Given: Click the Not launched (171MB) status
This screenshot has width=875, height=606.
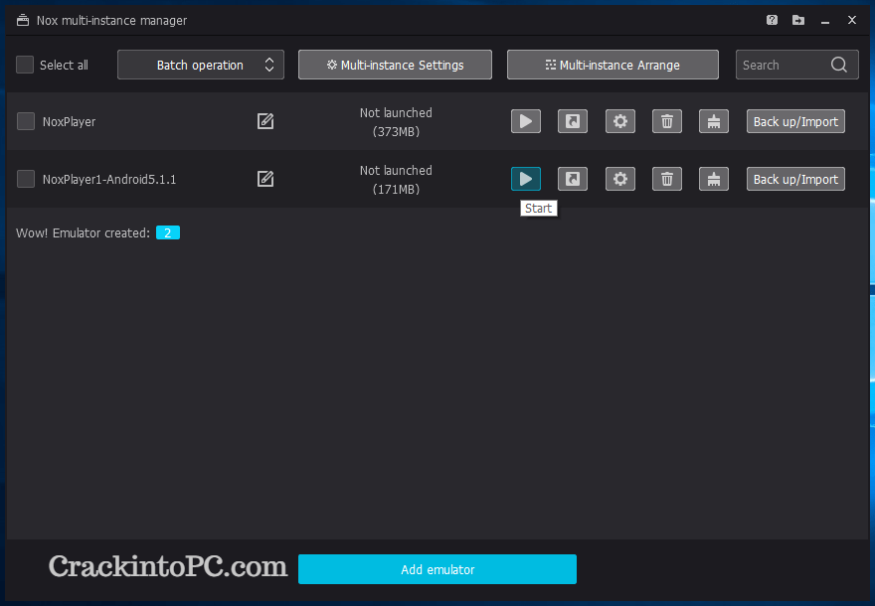Looking at the screenshot, I should click(396, 180).
